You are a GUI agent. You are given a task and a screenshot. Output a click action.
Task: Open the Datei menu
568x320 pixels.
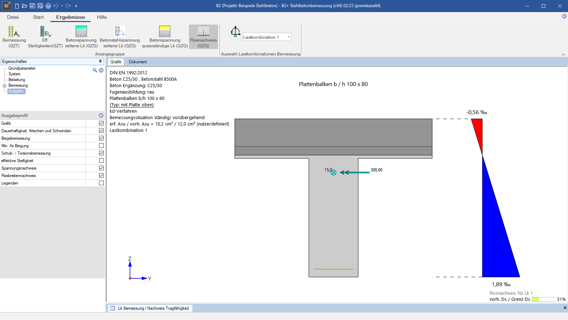click(x=13, y=17)
